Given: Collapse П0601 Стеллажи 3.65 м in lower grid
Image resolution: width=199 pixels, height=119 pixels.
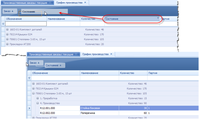Looking at the screenshot, I should pos(33,93).
